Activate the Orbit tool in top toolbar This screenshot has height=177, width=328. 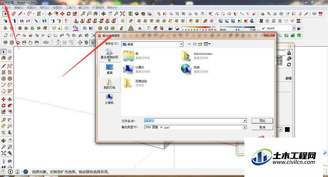pyautogui.click(x=104, y=14)
